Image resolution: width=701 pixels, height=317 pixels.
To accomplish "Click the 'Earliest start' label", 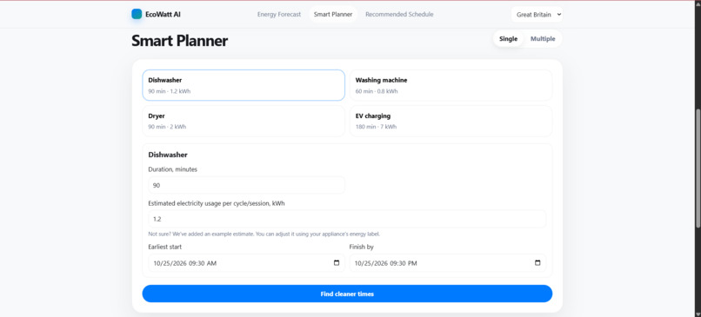I will pyautogui.click(x=165, y=247).
